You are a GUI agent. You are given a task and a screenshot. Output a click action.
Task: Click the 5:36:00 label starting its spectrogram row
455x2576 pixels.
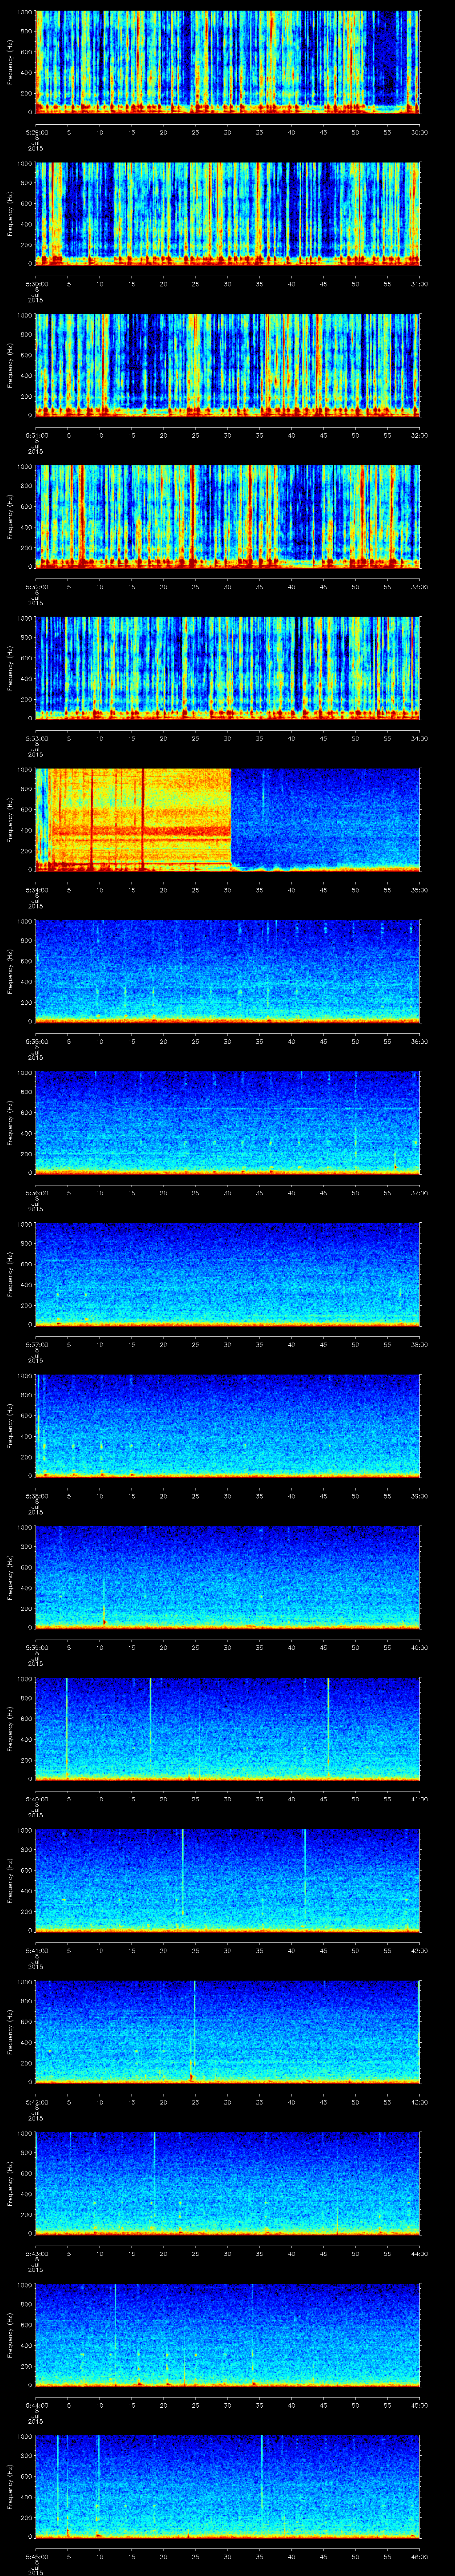pos(36,1193)
